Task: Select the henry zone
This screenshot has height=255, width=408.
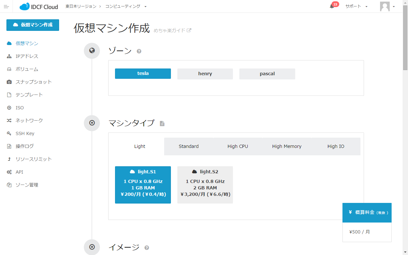Action: coord(205,74)
